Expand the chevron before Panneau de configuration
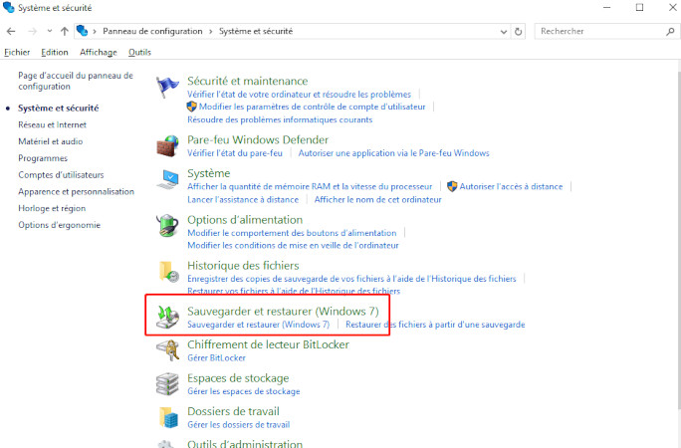Image resolution: width=681 pixels, height=448 pixels. 95,31
